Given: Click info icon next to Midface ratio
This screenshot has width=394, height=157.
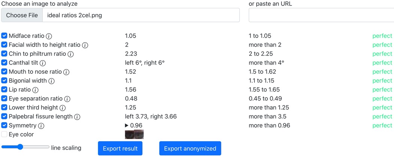Looking at the screenshot, I should [49, 36].
